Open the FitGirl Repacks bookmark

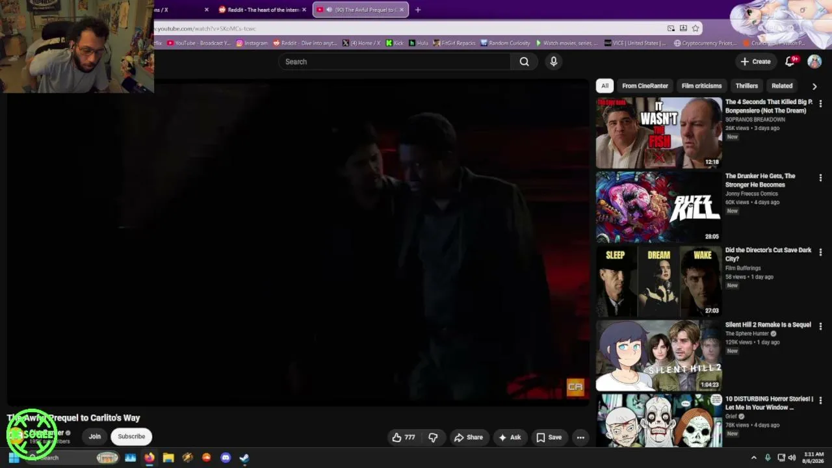pos(454,43)
